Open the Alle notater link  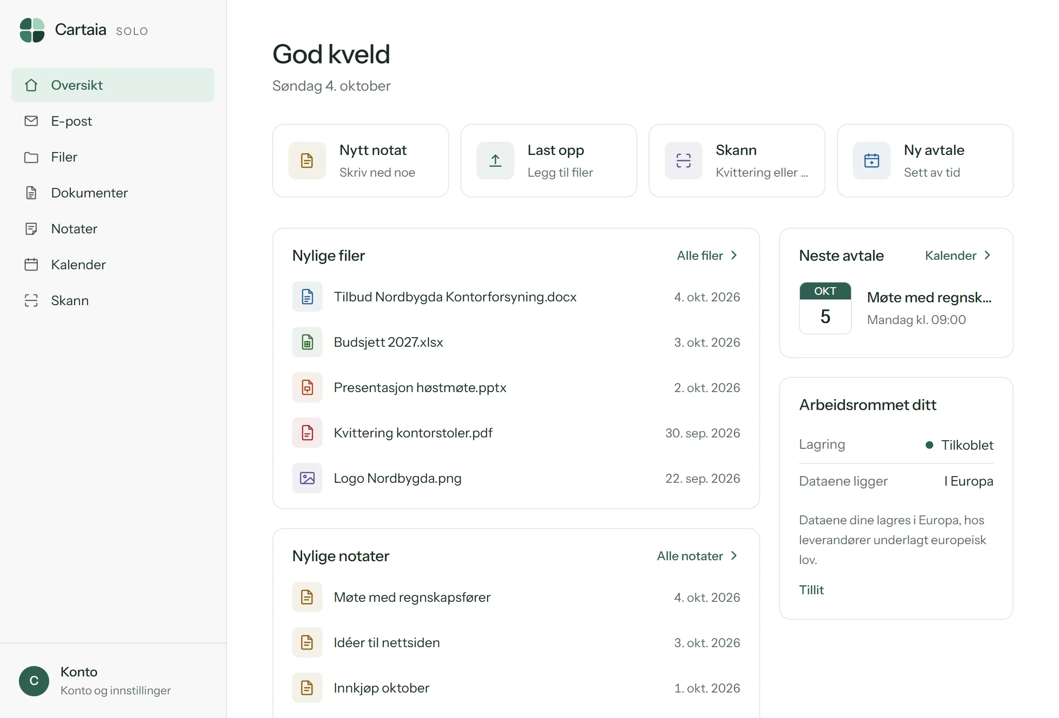point(698,556)
